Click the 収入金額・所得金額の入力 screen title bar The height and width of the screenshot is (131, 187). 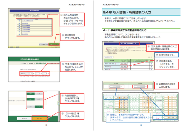128,44
